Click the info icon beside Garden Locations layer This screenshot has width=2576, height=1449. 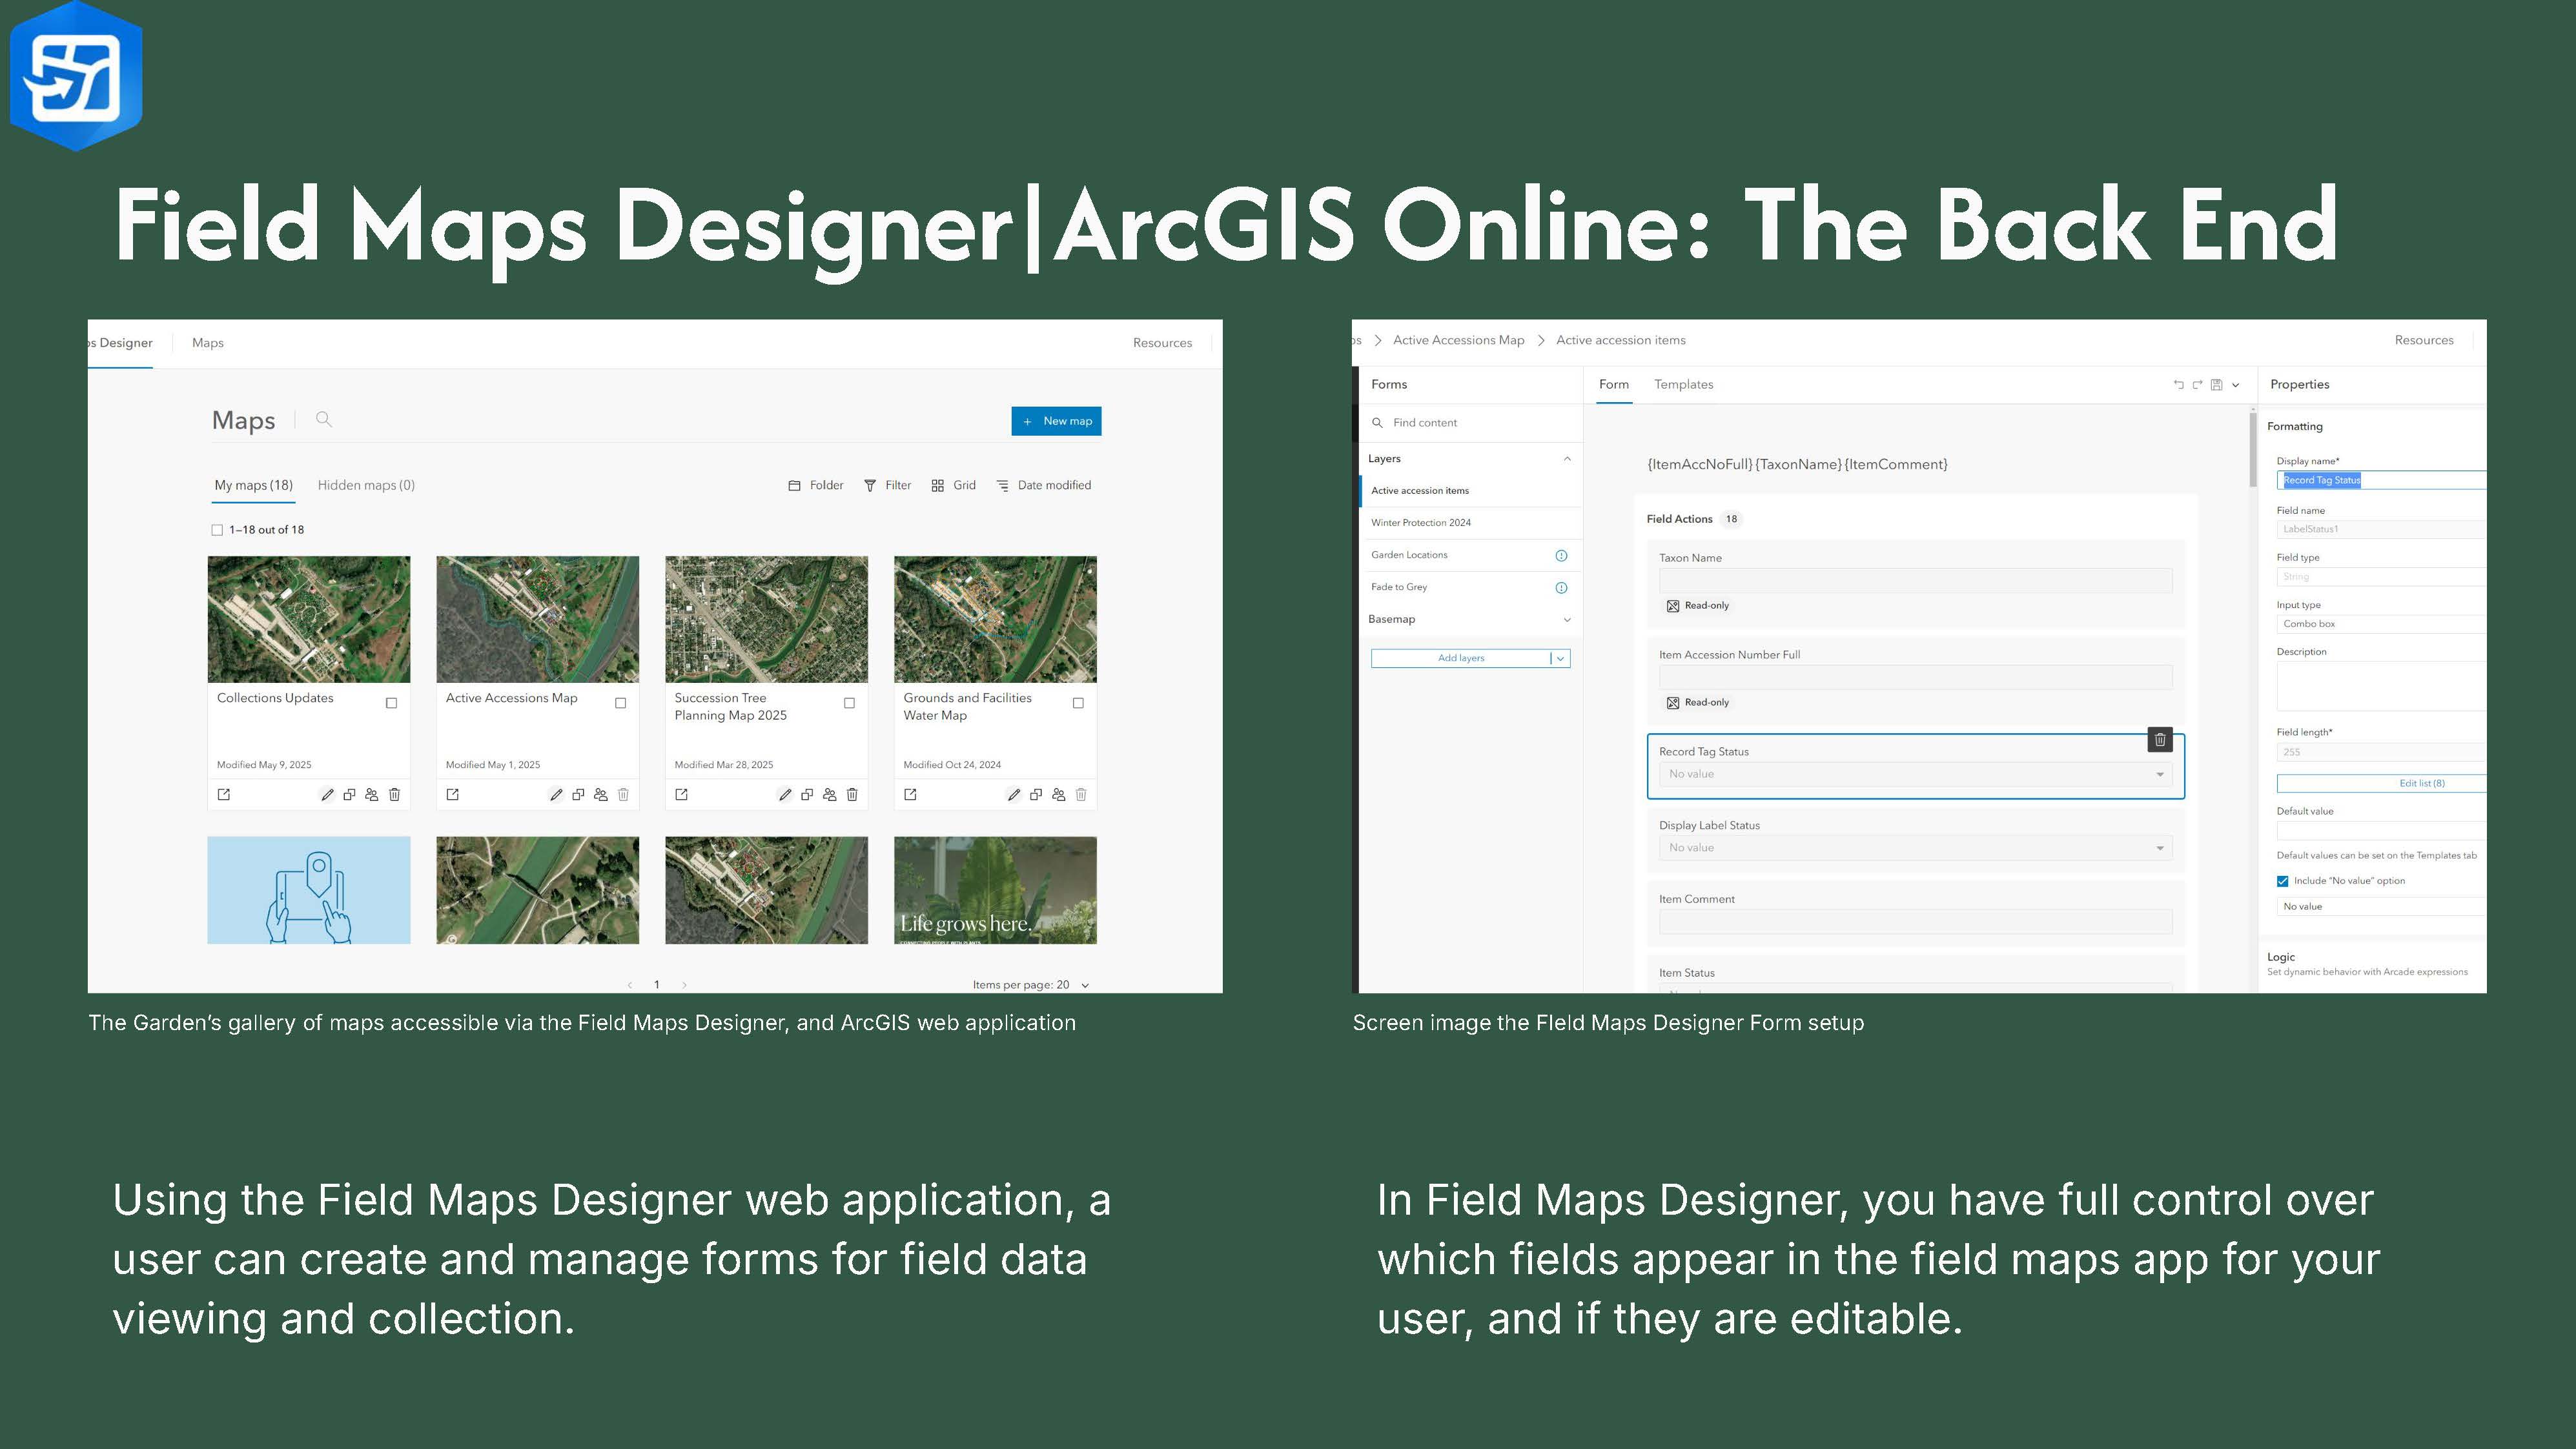[x=1561, y=556]
